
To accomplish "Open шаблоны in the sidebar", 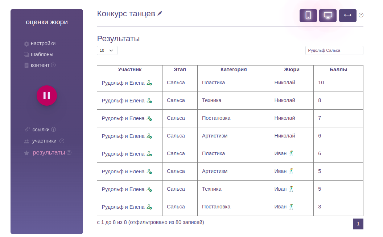I will (42, 54).
